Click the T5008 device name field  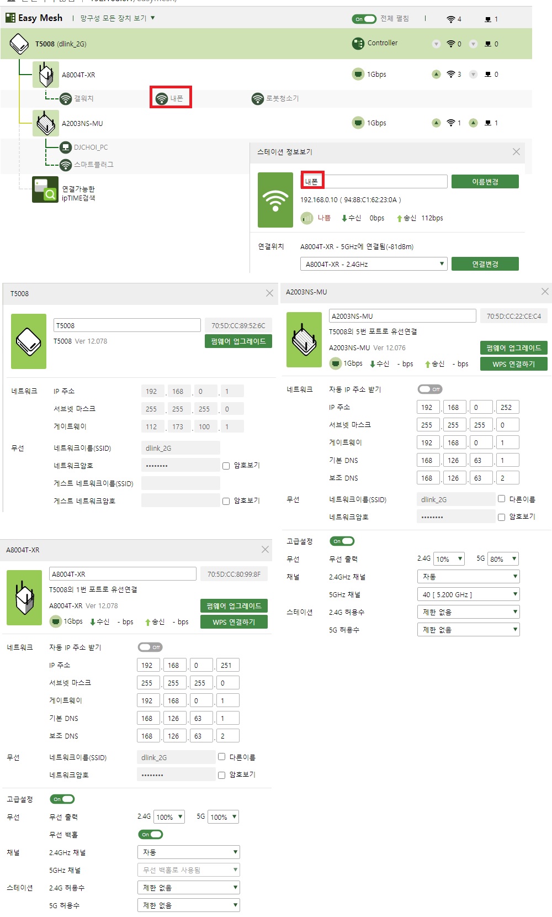127,325
